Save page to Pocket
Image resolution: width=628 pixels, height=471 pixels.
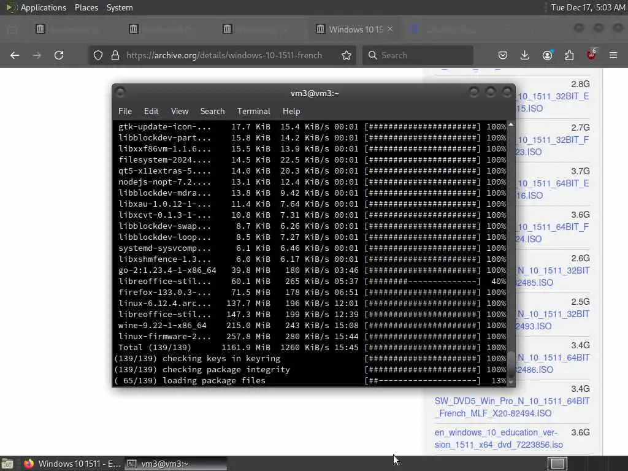click(503, 55)
